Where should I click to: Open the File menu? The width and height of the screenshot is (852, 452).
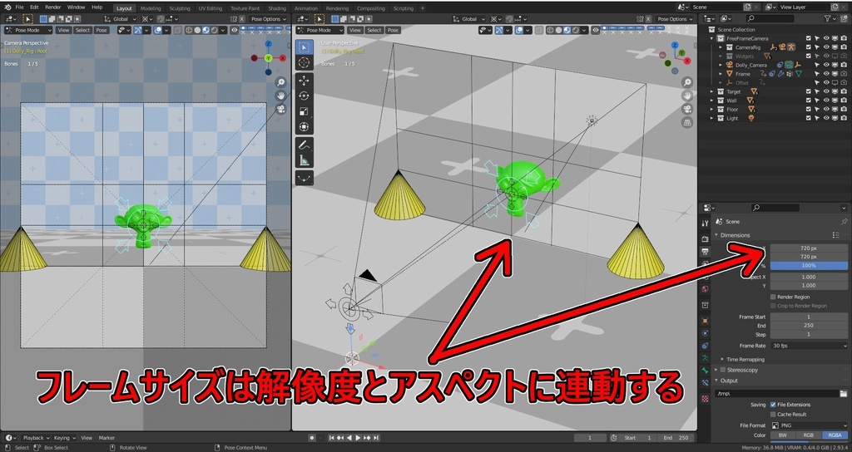point(20,7)
